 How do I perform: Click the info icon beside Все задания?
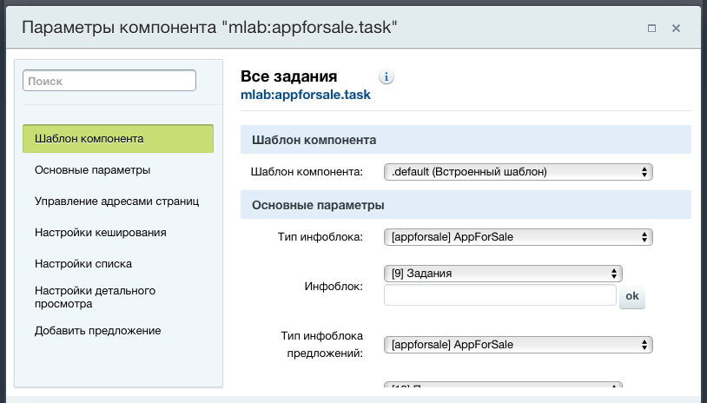pyautogui.click(x=386, y=77)
